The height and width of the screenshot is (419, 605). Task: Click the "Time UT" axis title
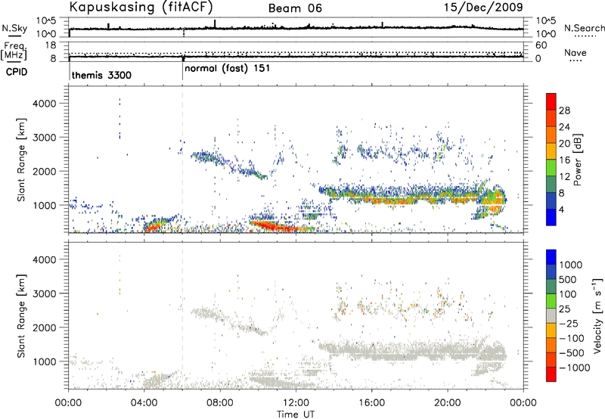click(x=296, y=414)
